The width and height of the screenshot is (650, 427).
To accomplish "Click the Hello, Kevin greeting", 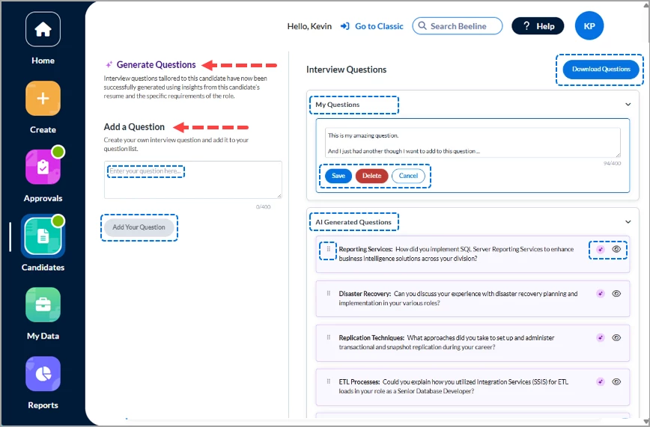I will (x=309, y=26).
